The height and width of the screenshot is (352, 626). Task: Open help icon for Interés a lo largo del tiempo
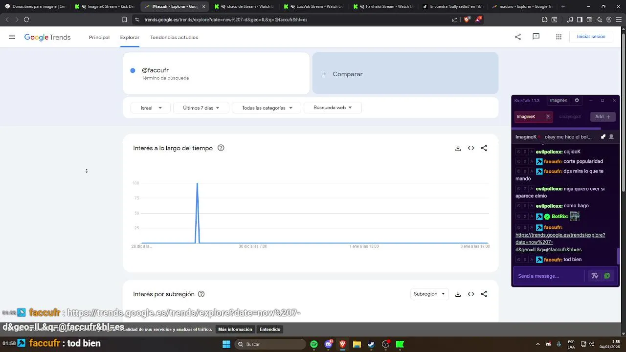[x=221, y=148]
